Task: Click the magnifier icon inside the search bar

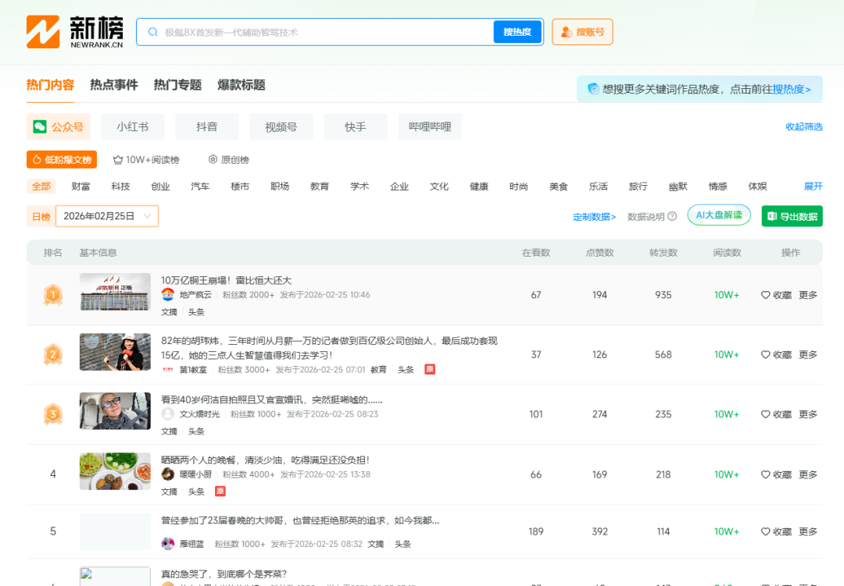Action: pyautogui.click(x=152, y=32)
